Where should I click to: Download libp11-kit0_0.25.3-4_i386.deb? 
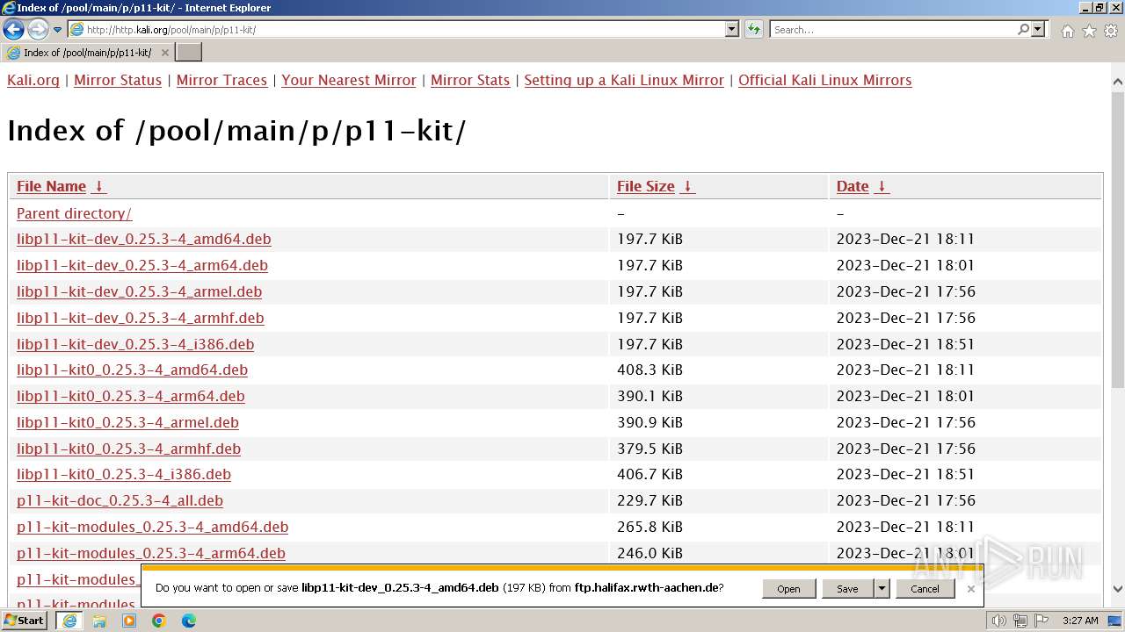click(124, 474)
